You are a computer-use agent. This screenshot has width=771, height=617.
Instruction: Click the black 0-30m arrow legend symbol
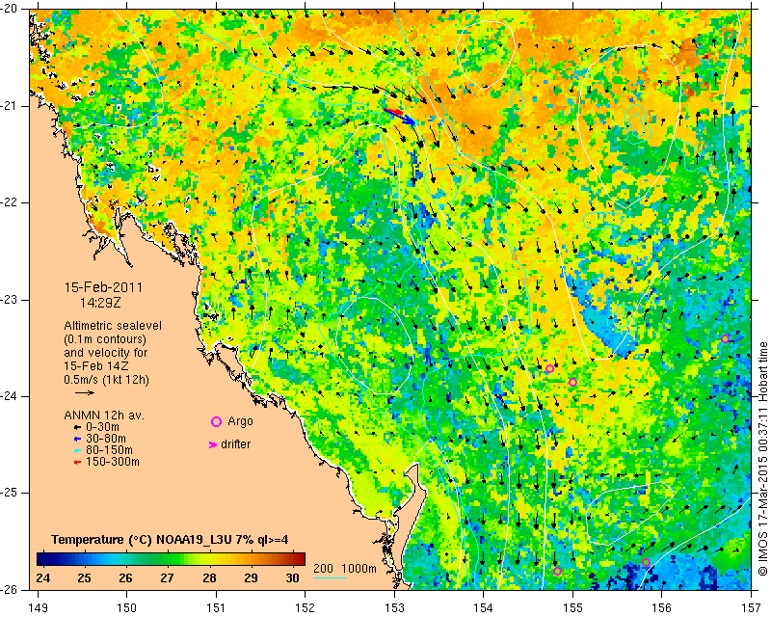(77, 427)
